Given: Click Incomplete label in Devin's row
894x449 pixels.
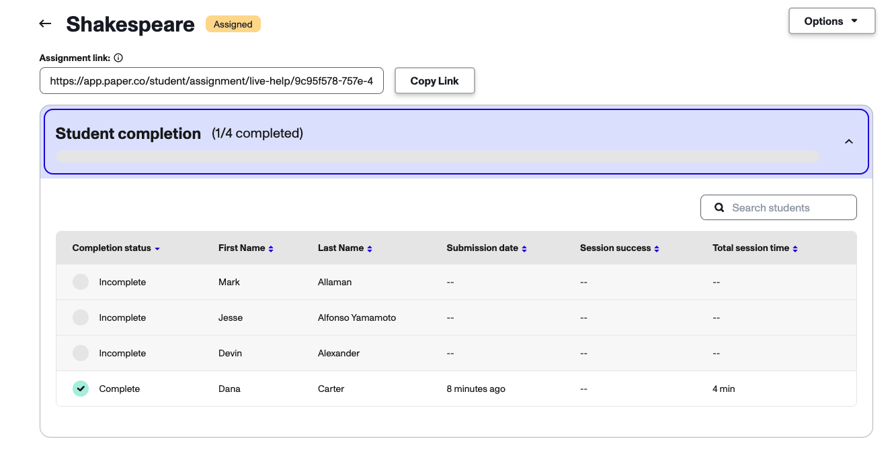Looking at the screenshot, I should 122,353.
